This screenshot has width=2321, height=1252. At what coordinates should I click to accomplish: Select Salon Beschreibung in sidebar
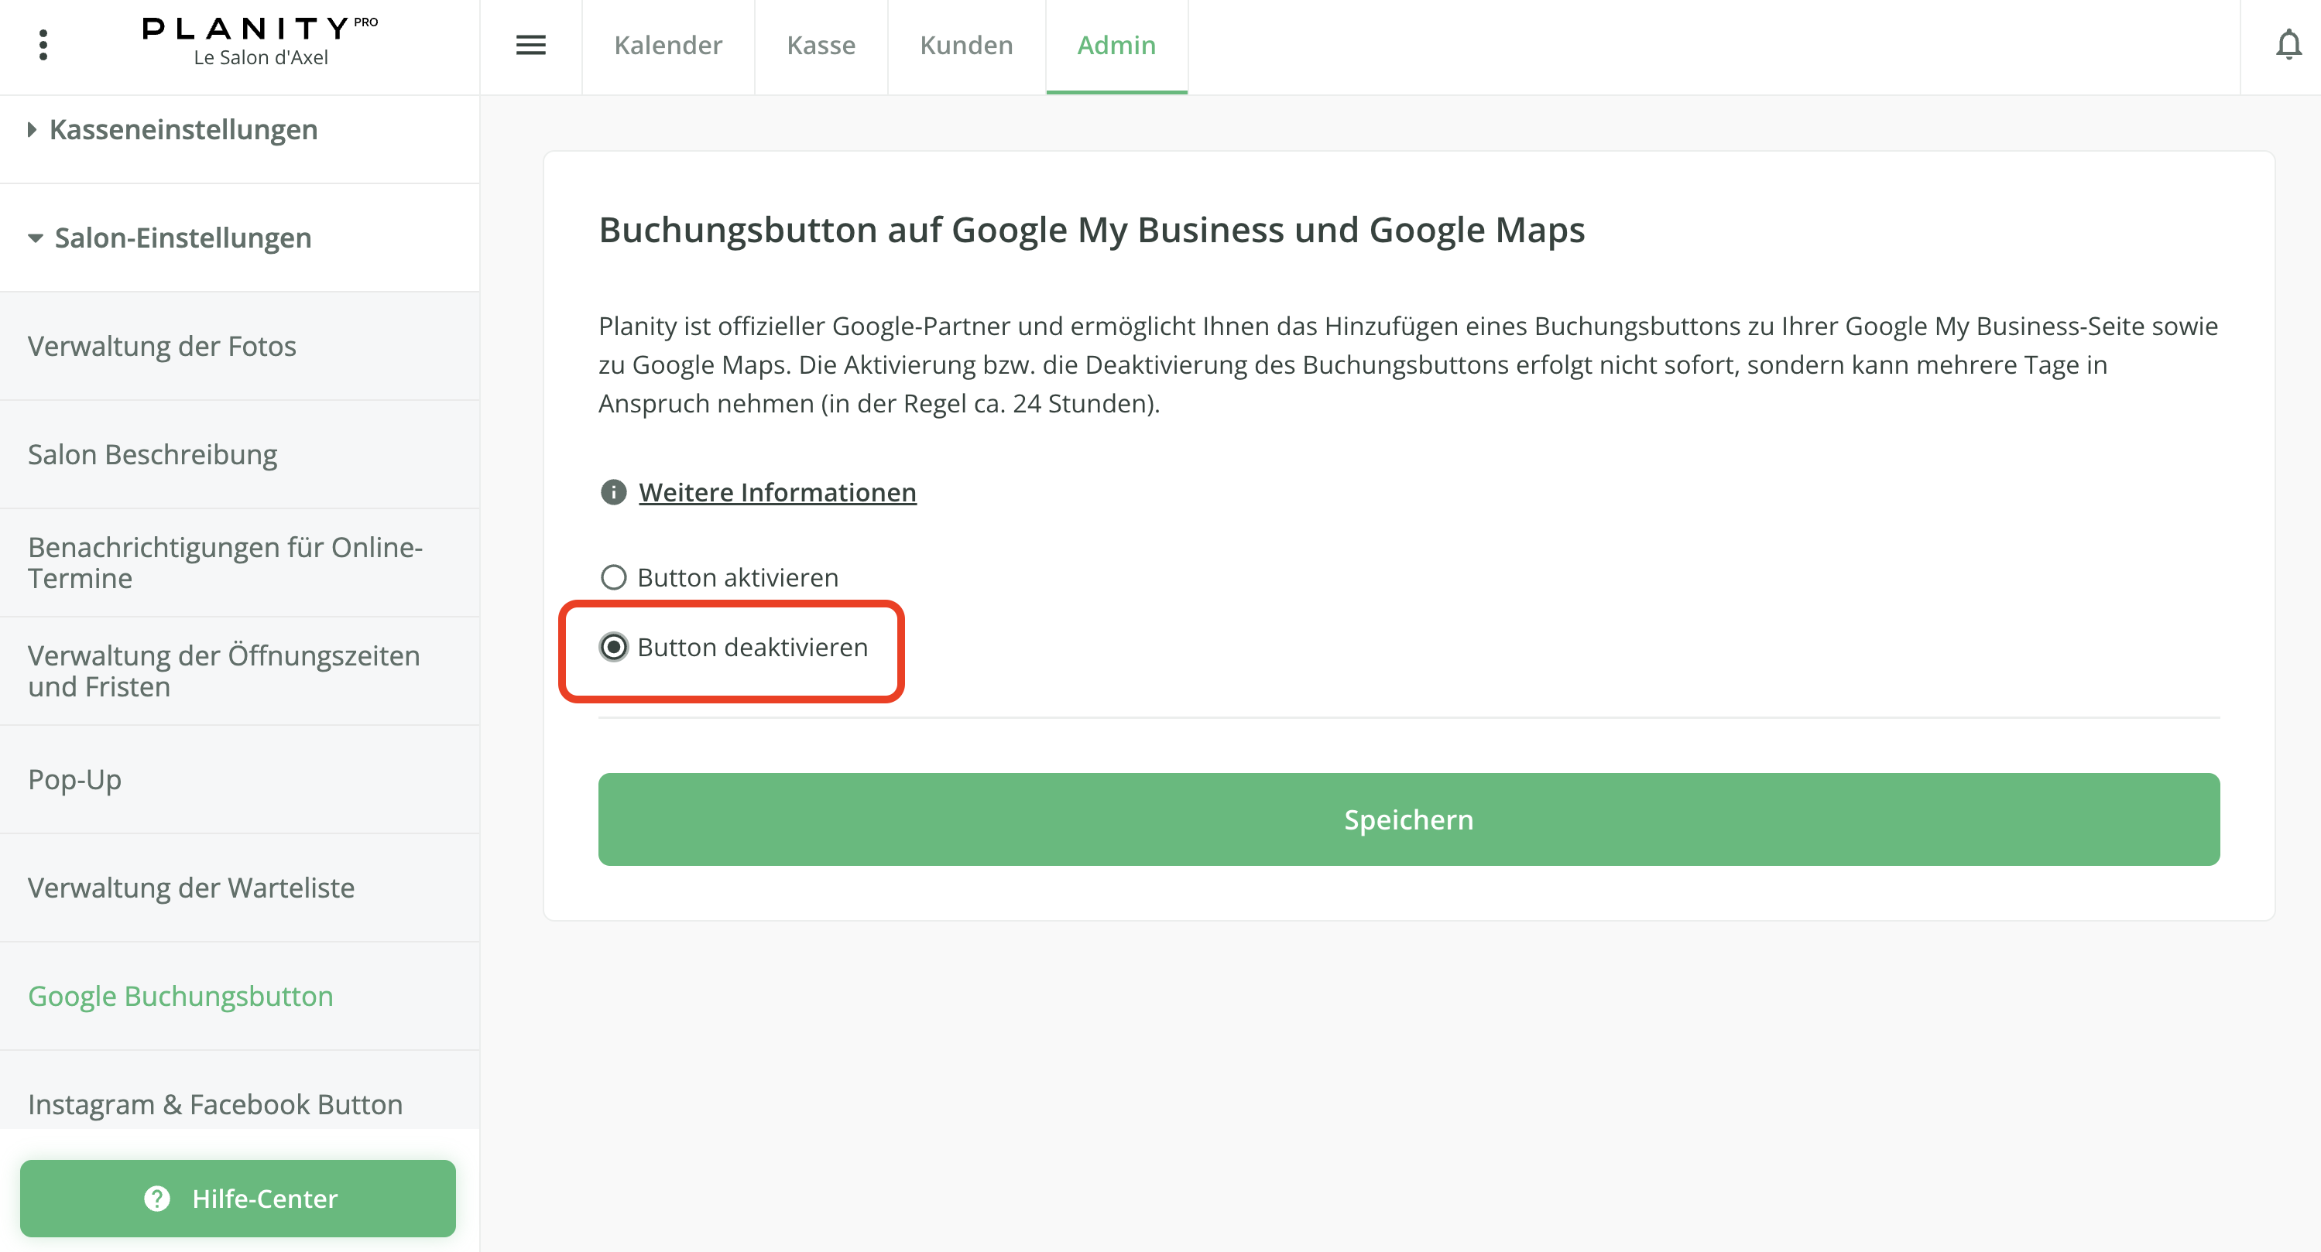(x=153, y=454)
